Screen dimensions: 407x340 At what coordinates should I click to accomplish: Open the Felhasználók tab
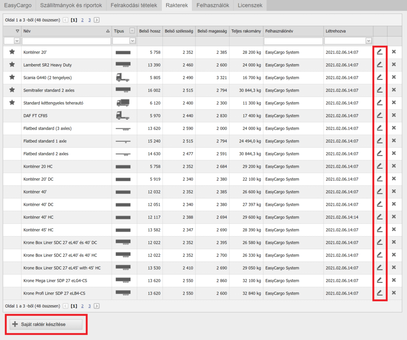pyautogui.click(x=213, y=5)
